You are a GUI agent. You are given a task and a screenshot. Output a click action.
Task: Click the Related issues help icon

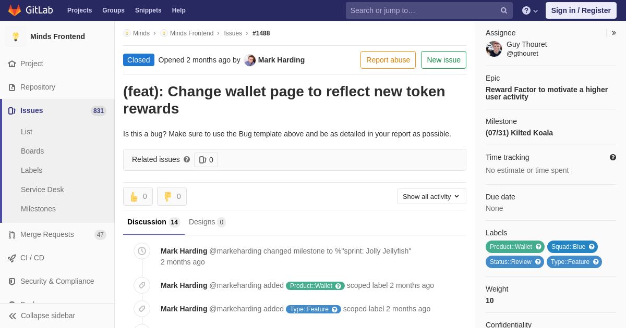[x=187, y=159]
